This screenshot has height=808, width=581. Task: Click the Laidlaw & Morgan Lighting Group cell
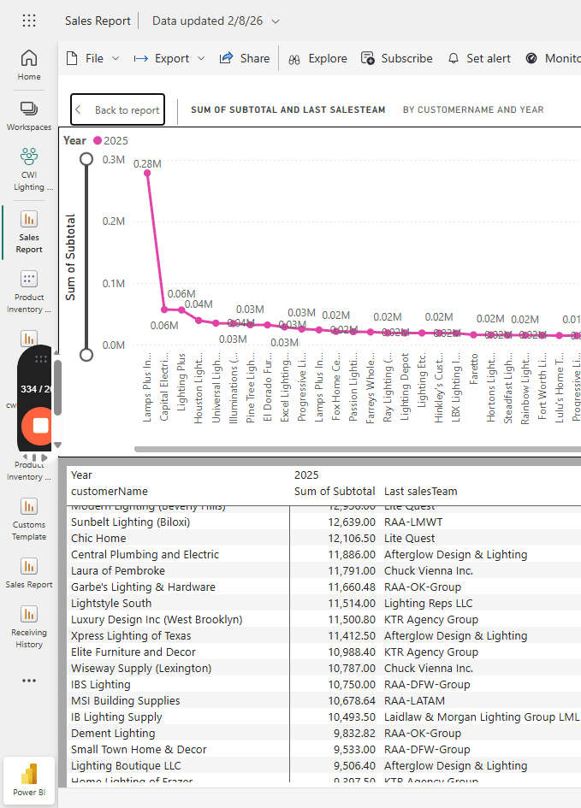click(482, 717)
